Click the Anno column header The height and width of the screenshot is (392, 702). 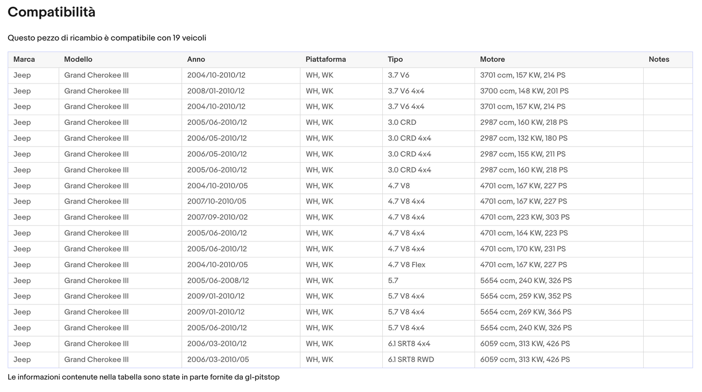(196, 59)
